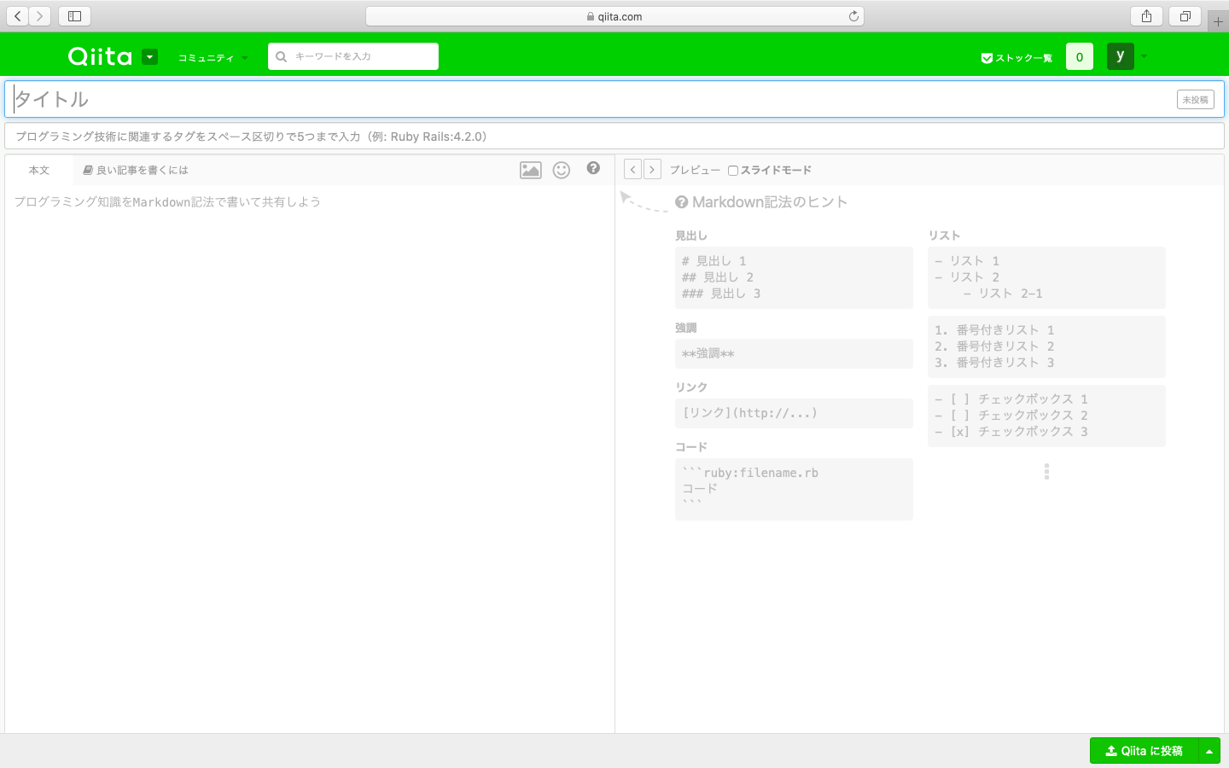Open ストック一覧 link
Screen dimensions: 1229x768
(1016, 58)
